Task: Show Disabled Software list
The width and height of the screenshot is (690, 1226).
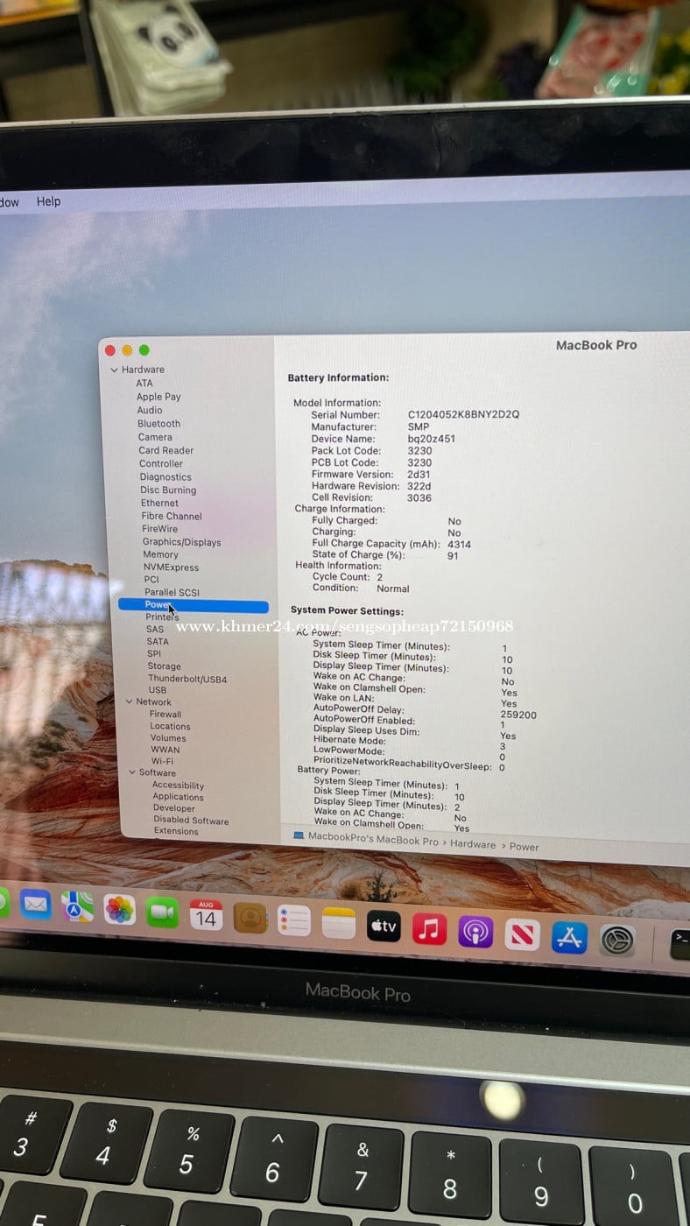Action: [191, 821]
